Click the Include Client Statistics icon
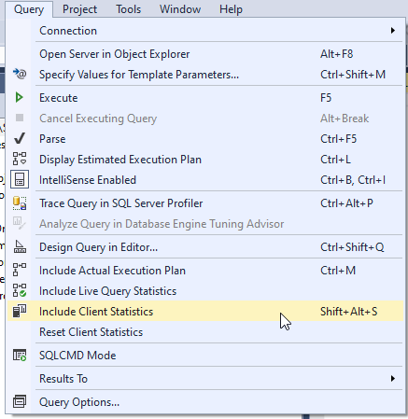408x419 pixels. click(x=20, y=311)
